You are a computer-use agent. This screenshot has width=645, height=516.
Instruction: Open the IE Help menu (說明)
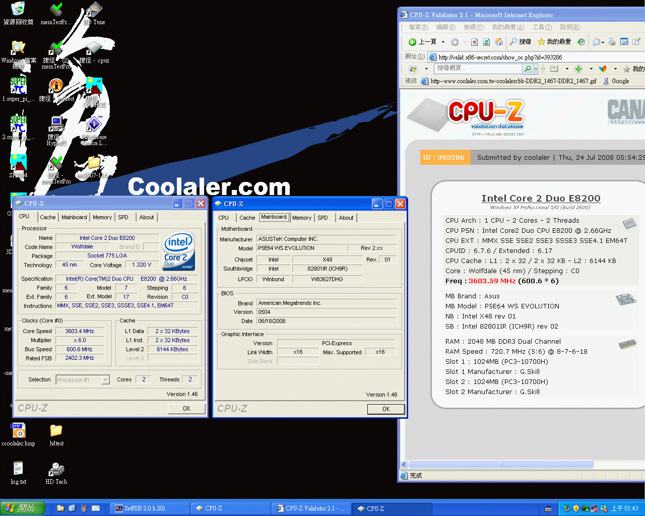(x=569, y=27)
